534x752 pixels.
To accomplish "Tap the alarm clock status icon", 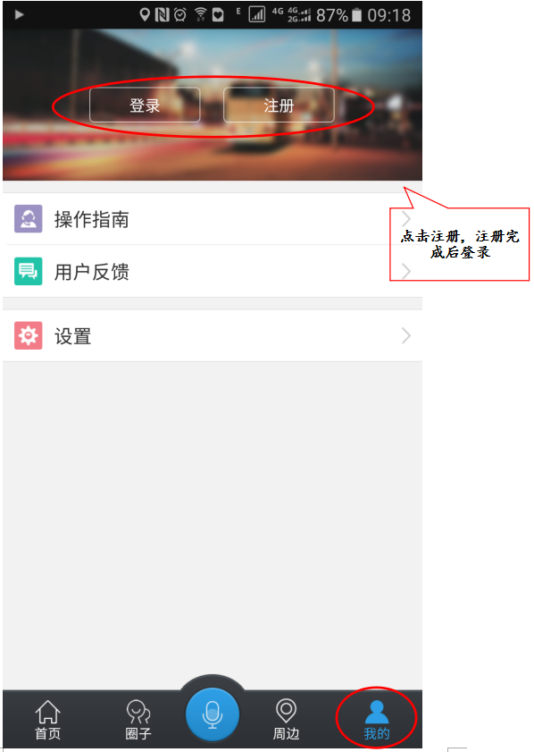I will click(180, 15).
